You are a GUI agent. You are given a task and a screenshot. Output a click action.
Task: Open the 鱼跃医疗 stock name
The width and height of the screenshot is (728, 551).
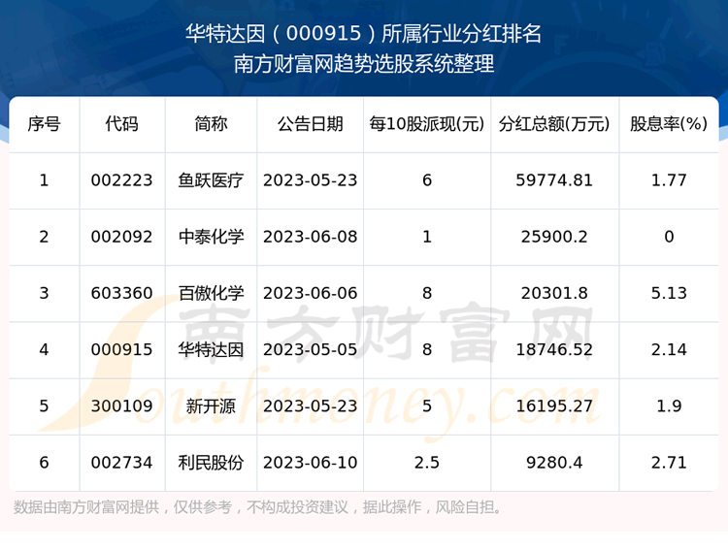[x=211, y=180]
